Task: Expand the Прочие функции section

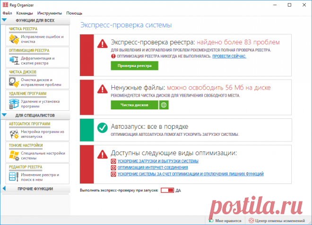Action: (x=4, y=189)
